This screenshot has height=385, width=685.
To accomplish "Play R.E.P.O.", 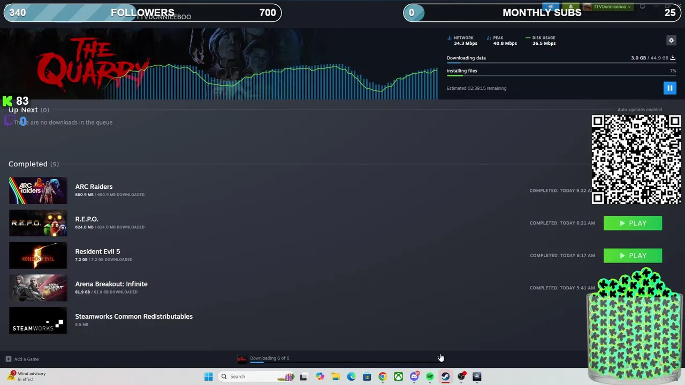I will pos(633,223).
